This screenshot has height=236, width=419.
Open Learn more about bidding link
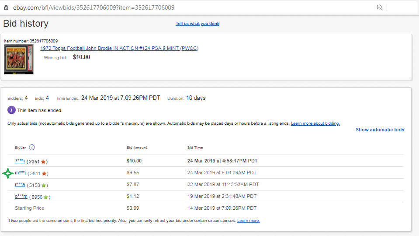(315, 123)
